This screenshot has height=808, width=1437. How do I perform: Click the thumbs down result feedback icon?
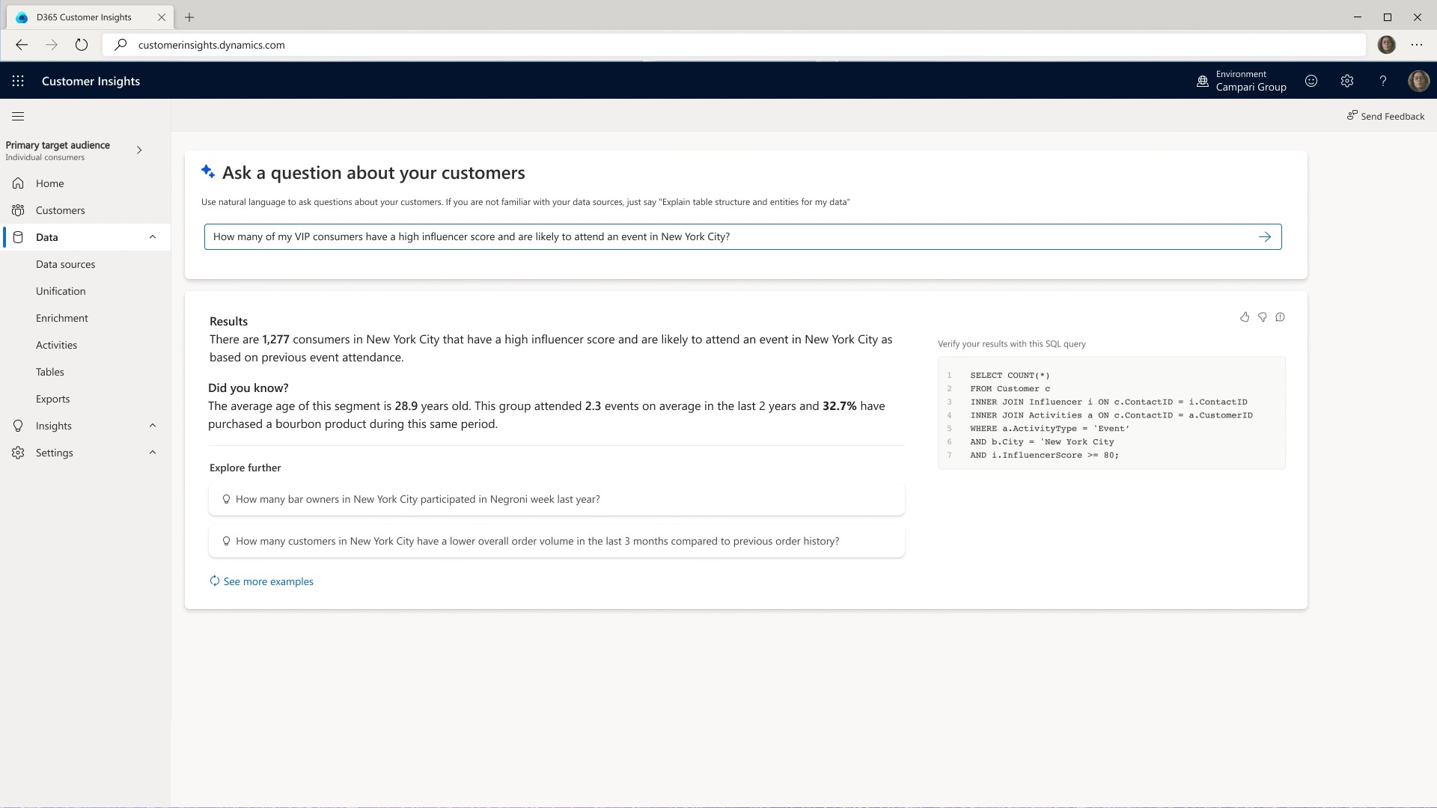(1263, 318)
